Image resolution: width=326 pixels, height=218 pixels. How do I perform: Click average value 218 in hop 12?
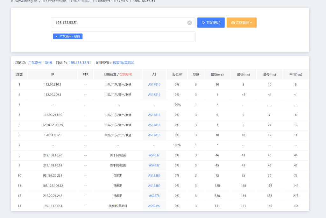click(296, 196)
